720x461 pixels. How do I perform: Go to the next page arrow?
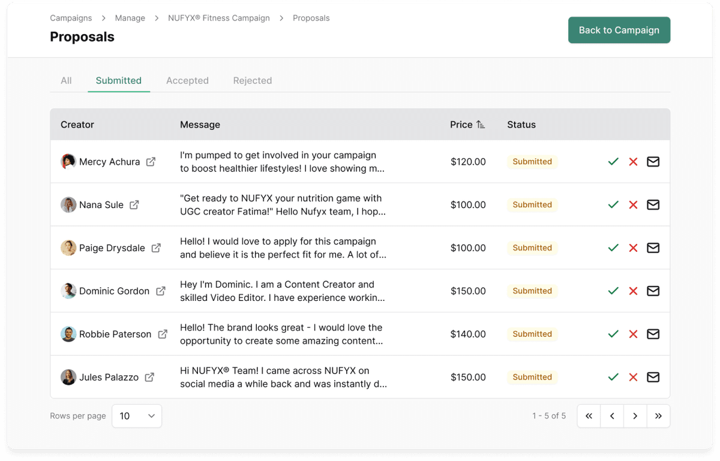coord(635,416)
